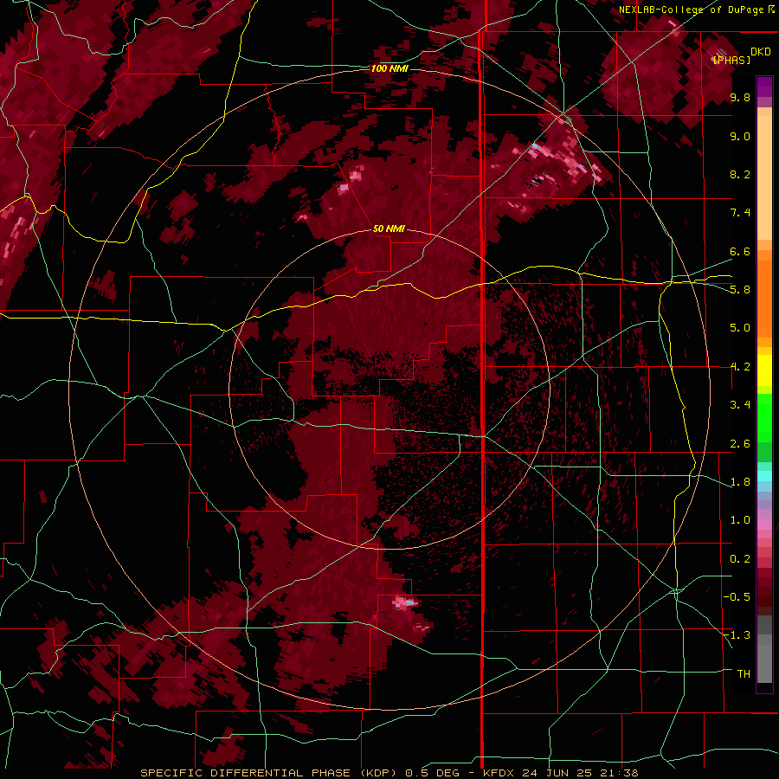Pick the pink segment of the color bar

(x=764, y=525)
